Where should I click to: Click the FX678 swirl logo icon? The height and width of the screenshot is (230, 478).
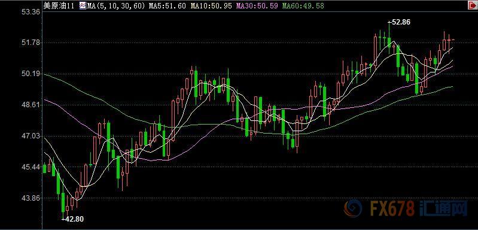(x=354, y=208)
